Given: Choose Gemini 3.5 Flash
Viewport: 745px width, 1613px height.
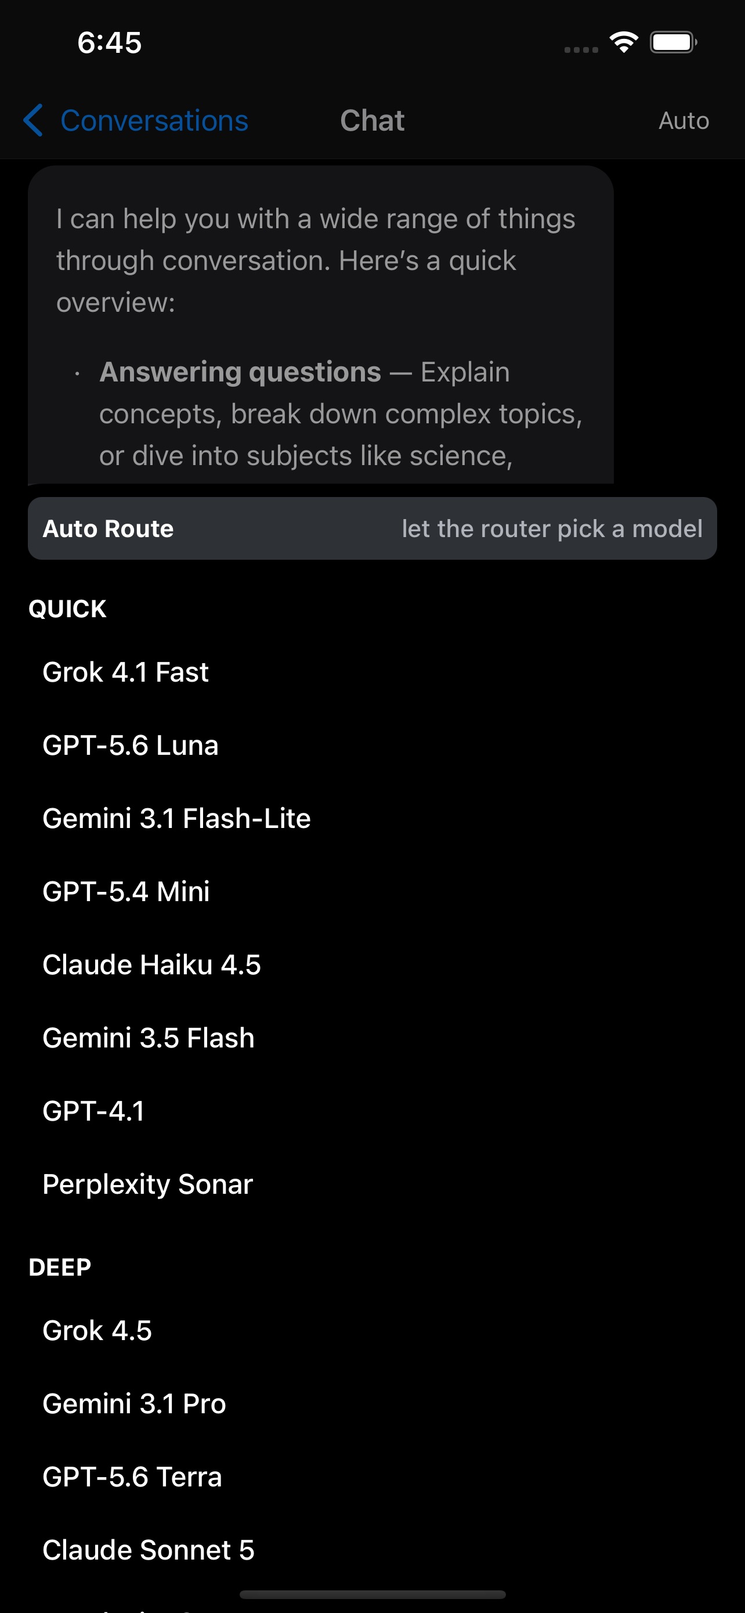Looking at the screenshot, I should [x=372, y=1038].
